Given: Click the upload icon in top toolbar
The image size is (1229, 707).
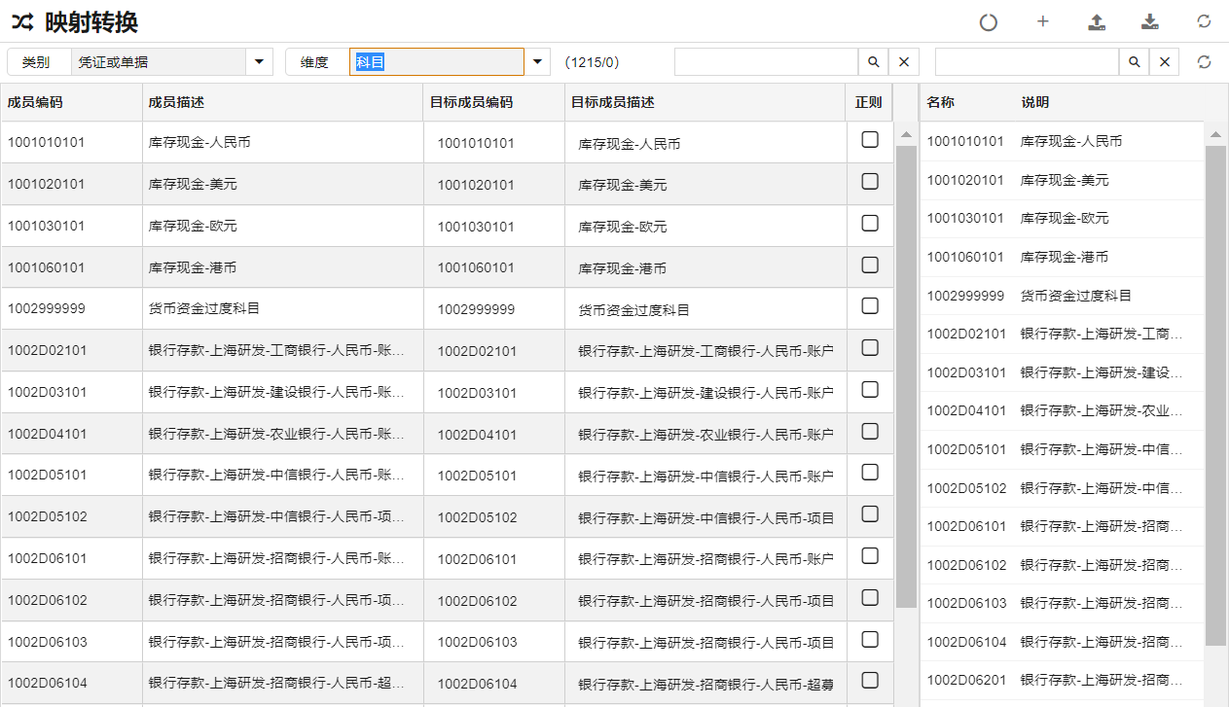Looking at the screenshot, I should pos(1097,22).
